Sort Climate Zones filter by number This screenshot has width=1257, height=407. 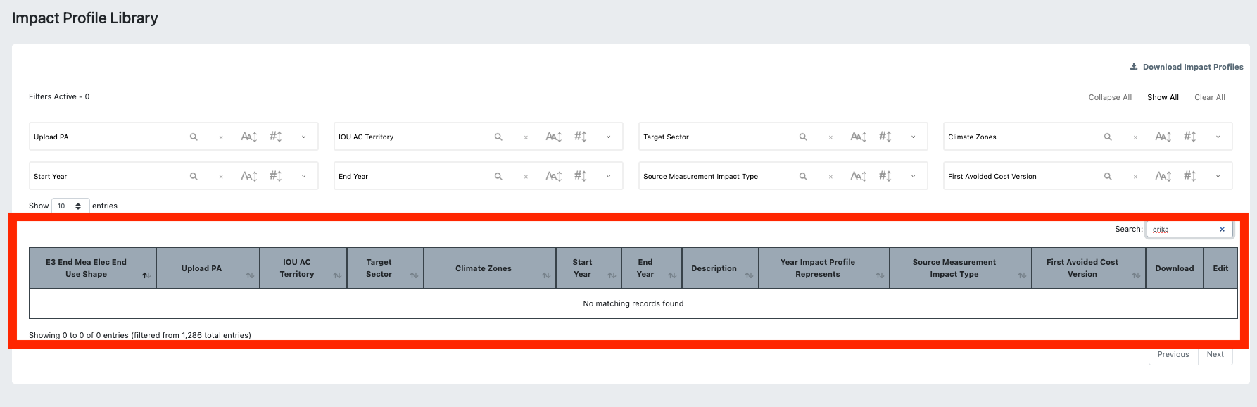click(1190, 137)
